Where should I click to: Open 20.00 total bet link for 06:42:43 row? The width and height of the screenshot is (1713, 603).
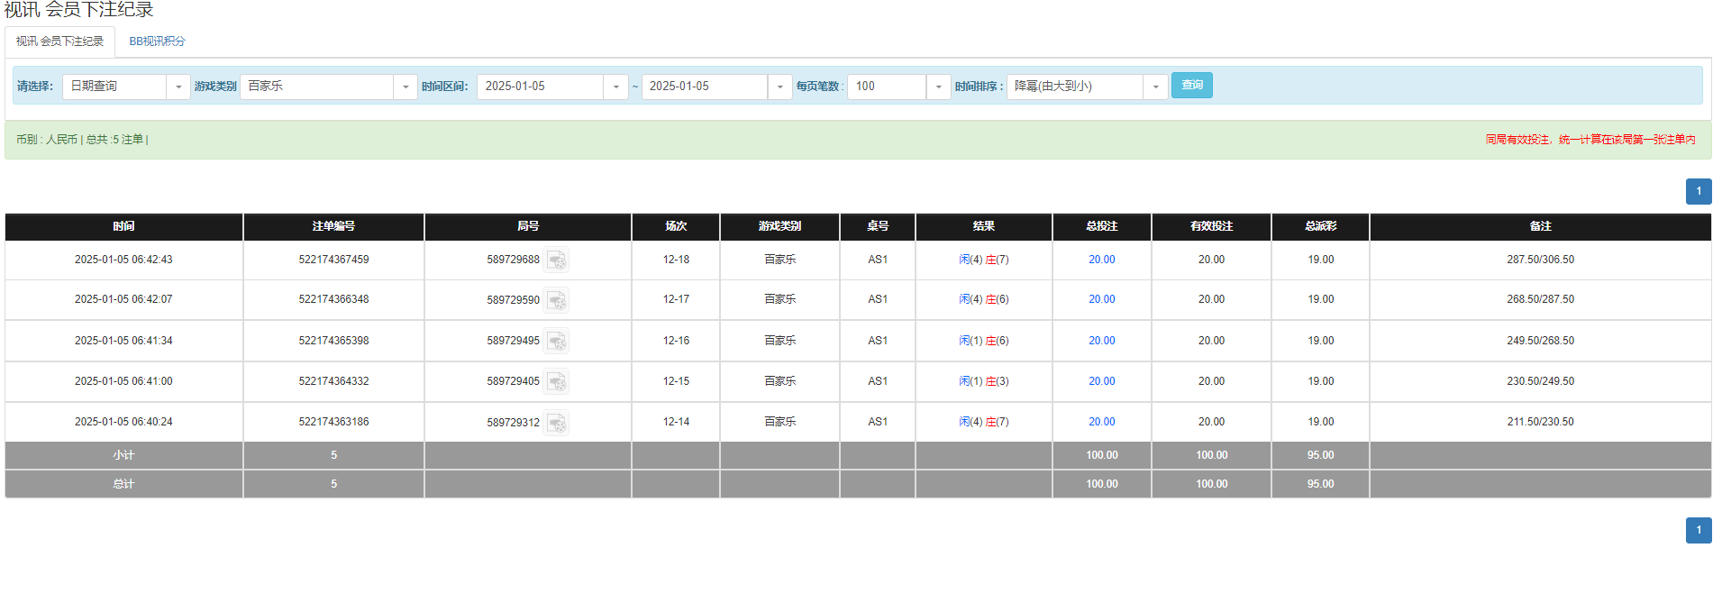coord(1101,260)
